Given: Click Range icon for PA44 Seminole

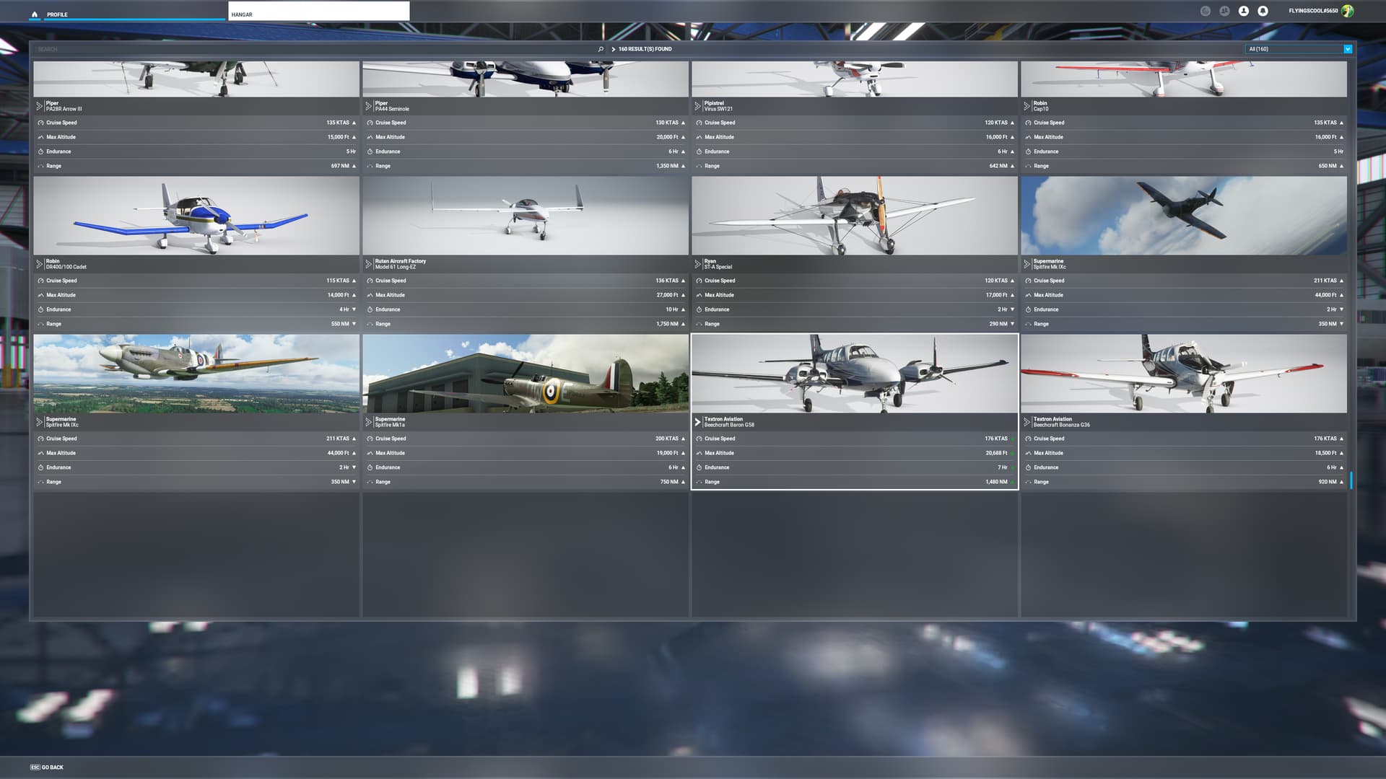Looking at the screenshot, I should click(370, 166).
